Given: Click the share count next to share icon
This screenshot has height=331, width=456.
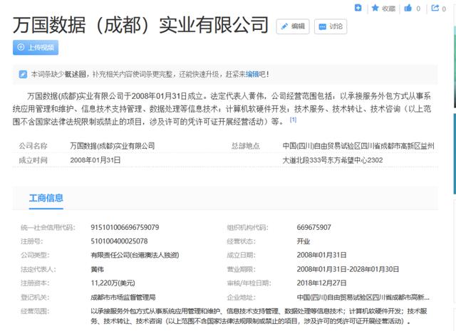Looking at the screenshot, I should click(444, 9).
